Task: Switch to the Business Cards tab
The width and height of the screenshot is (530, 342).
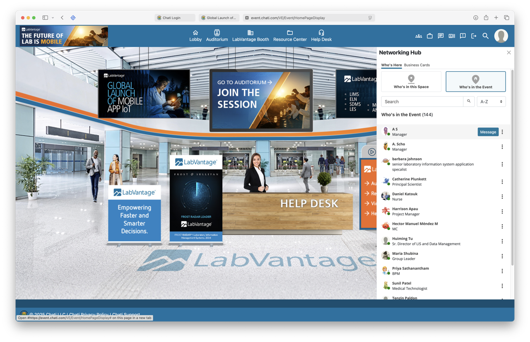Action: [417, 65]
